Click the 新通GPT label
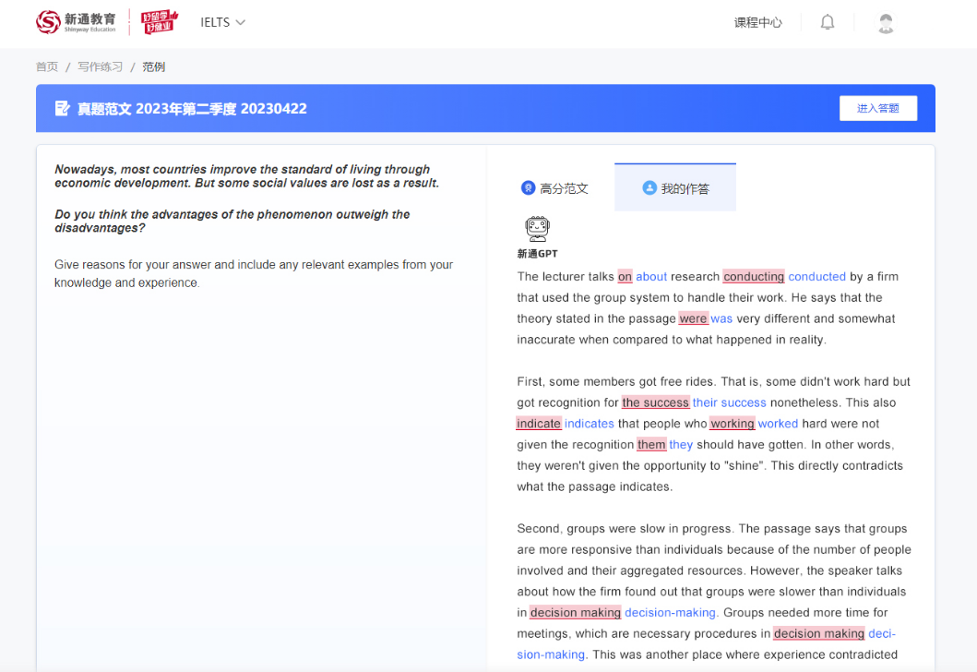 [537, 254]
